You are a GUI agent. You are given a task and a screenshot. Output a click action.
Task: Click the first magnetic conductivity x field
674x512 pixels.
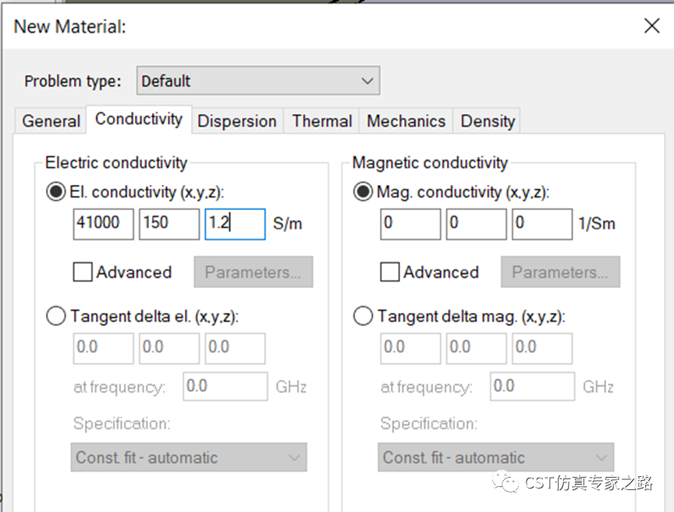point(410,224)
